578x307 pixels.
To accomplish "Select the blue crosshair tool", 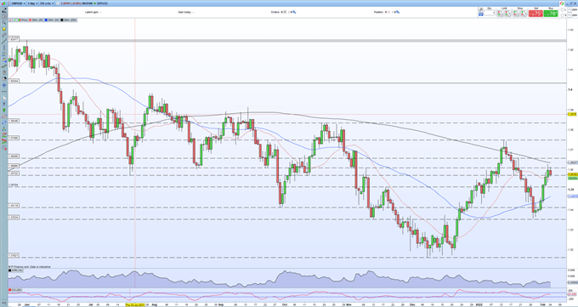I will pyautogui.click(x=4, y=85).
